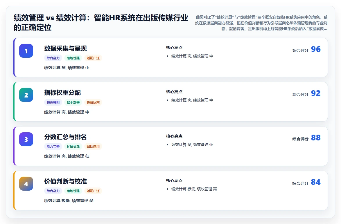Select 落地性强 tag under 价值判断与校准
The height and width of the screenshot is (224, 341).
[x=73, y=191]
